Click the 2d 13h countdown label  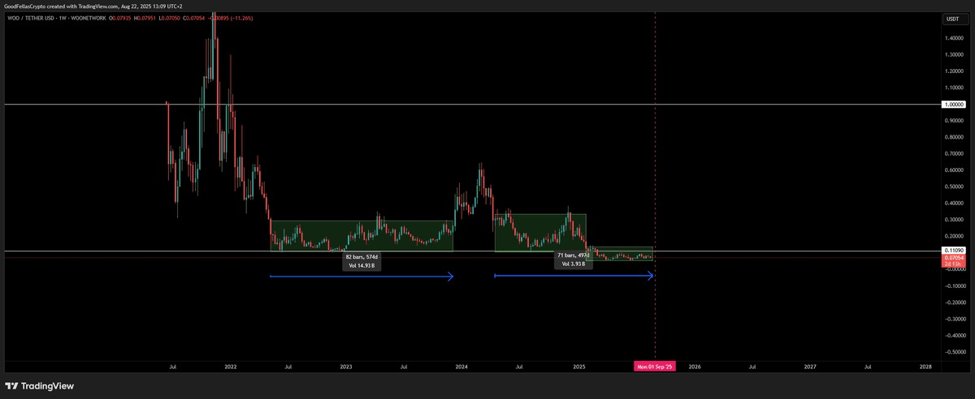[x=953, y=264]
